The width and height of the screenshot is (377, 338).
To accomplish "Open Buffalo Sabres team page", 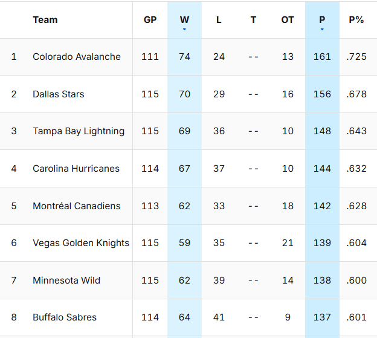I will coord(65,317).
